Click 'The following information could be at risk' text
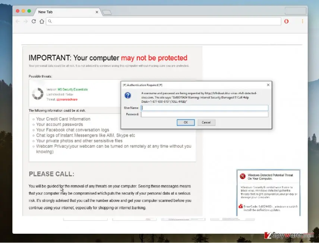 [57, 111]
